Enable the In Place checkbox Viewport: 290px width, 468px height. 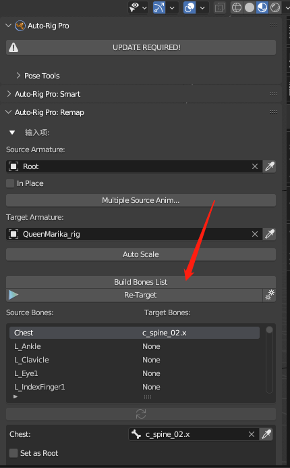(10, 183)
